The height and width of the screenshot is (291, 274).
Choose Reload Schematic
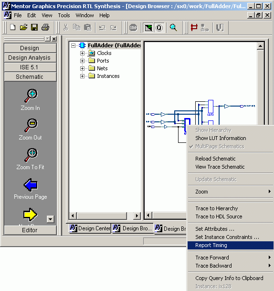pos(231,159)
